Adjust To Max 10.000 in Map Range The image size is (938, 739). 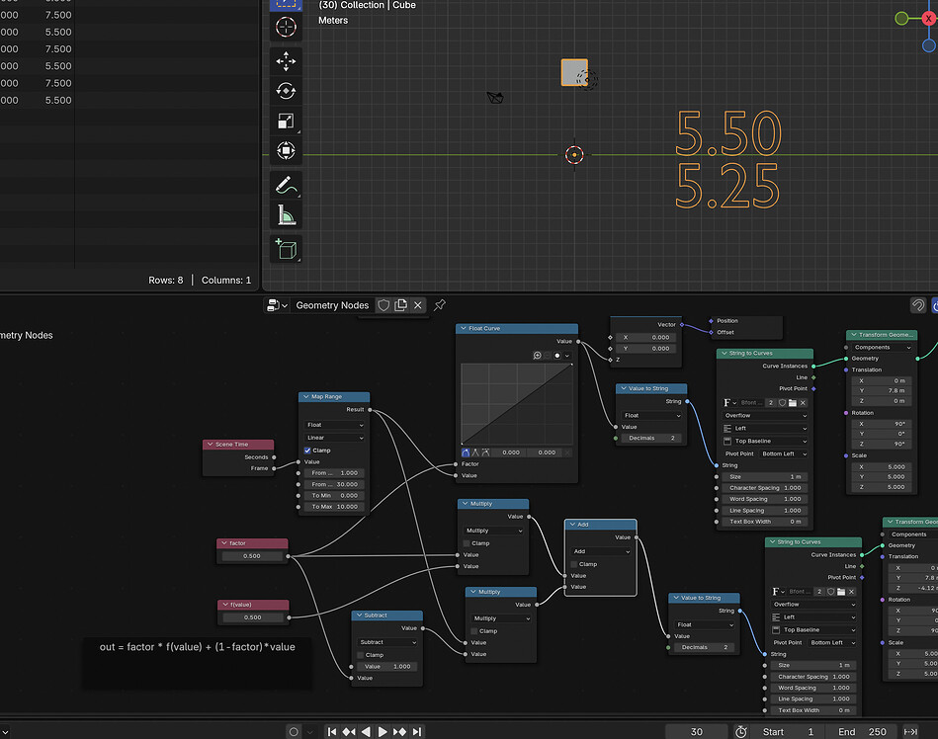click(334, 507)
